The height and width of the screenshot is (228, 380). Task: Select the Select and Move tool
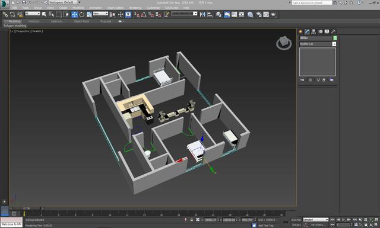click(x=74, y=14)
